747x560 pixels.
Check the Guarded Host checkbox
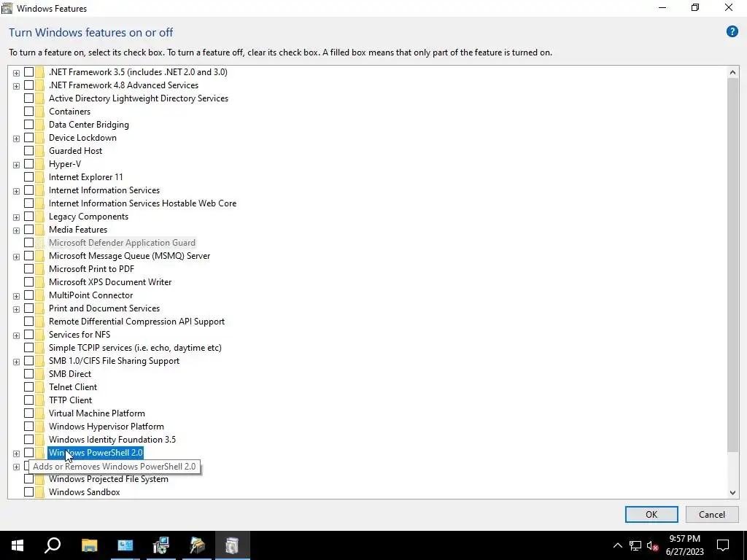(28, 151)
